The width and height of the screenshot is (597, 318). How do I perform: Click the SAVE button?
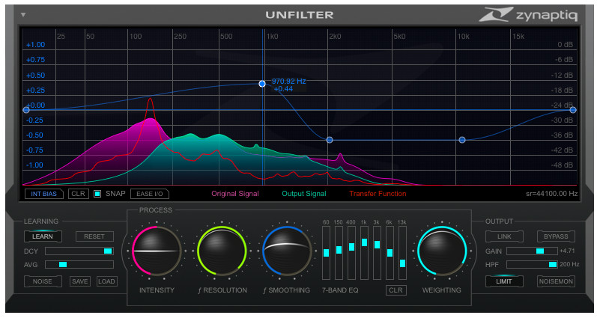click(x=80, y=281)
